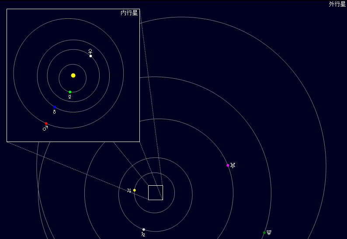Click the Jupiter ♃ symbol label

coord(129,191)
